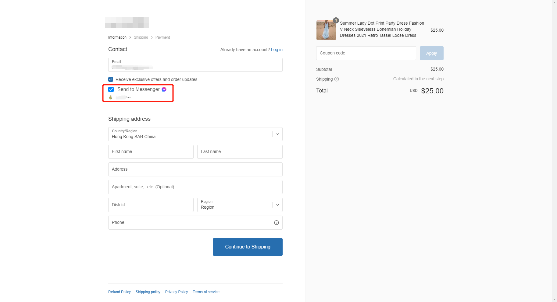Click the Last name field
Image resolution: width=557 pixels, height=302 pixels.
pos(240,152)
